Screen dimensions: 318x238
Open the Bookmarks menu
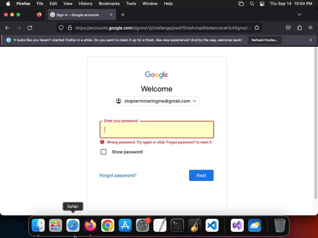pyautogui.click(x=109, y=3)
